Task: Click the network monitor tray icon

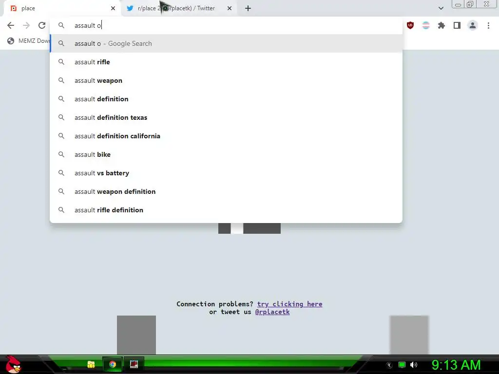Action: pyautogui.click(x=402, y=365)
